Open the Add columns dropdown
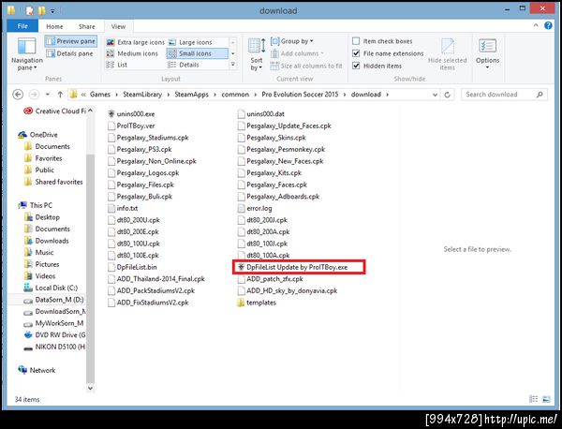 click(297, 53)
